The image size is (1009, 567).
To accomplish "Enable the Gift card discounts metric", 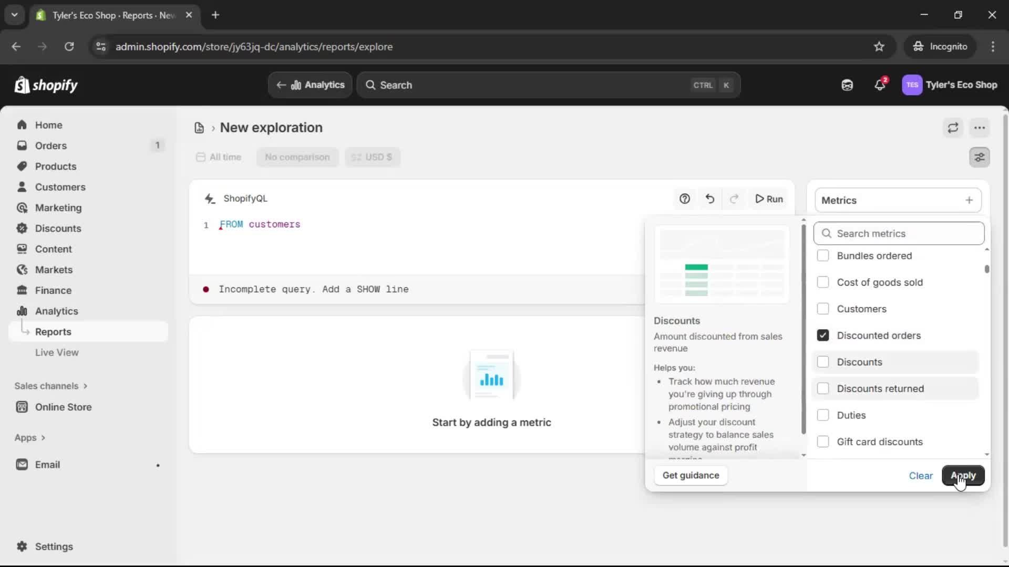I will point(822,442).
